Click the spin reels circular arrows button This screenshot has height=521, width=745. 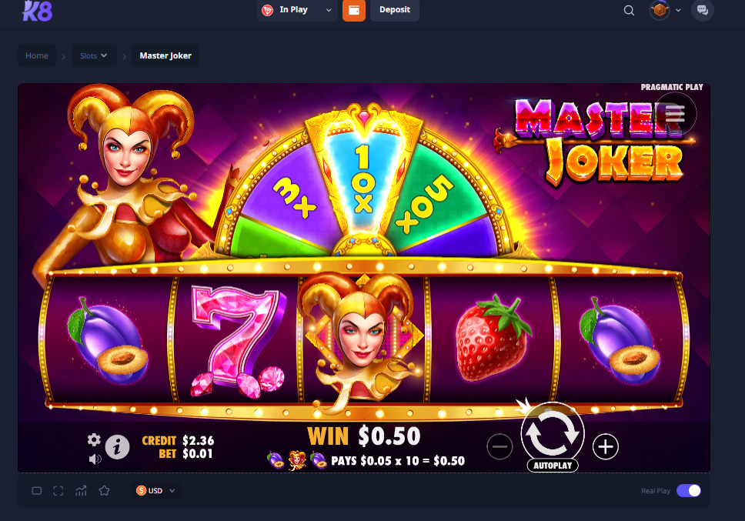click(x=553, y=434)
